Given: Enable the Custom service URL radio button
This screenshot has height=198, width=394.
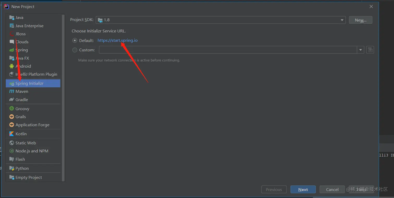Looking at the screenshot, I should (x=75, y=50).
